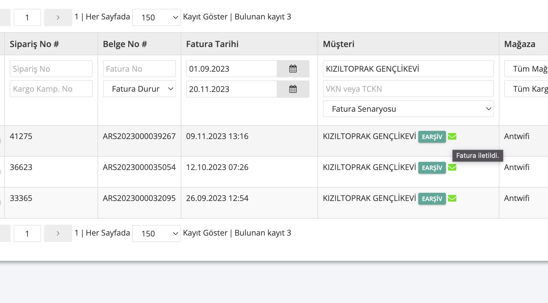Go to next page using bottom arrow
This screenshot has width=548, height=303.
click(x=58, y=233)
